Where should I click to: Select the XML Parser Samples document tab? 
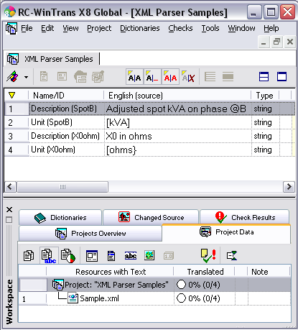click(52, 59)
